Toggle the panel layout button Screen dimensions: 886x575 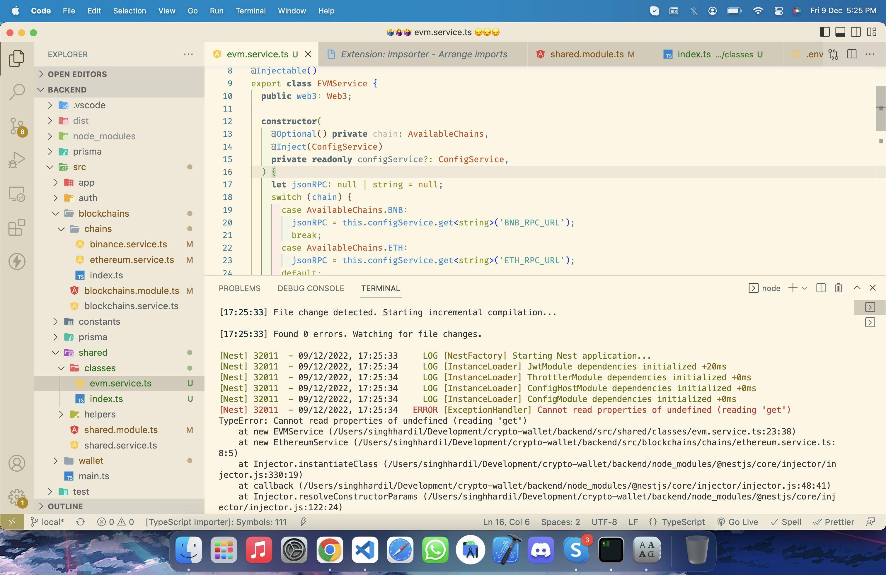point(841,32)
